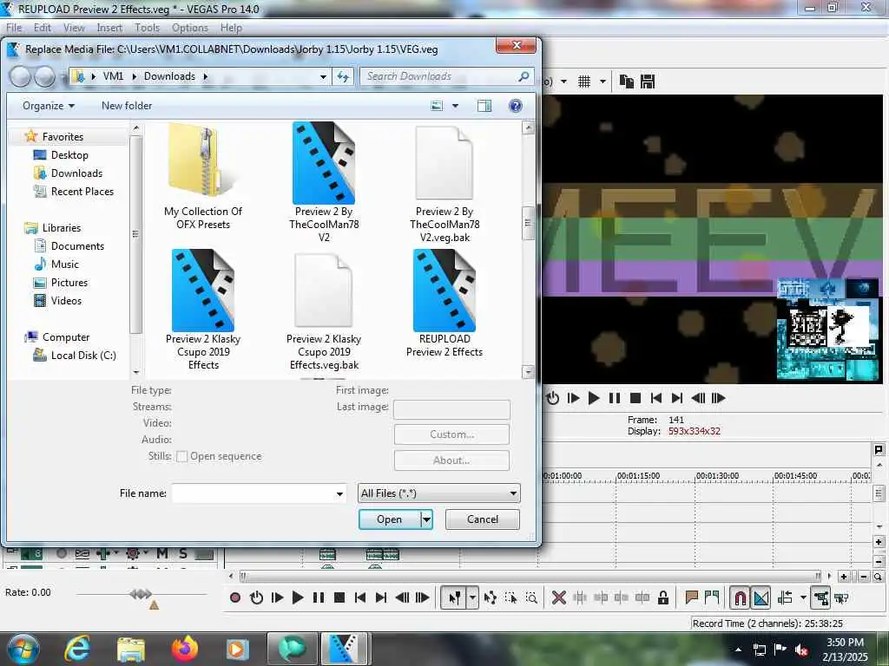
Task: Expand the File name combo box arrow
Action: [x=339, y=493]
